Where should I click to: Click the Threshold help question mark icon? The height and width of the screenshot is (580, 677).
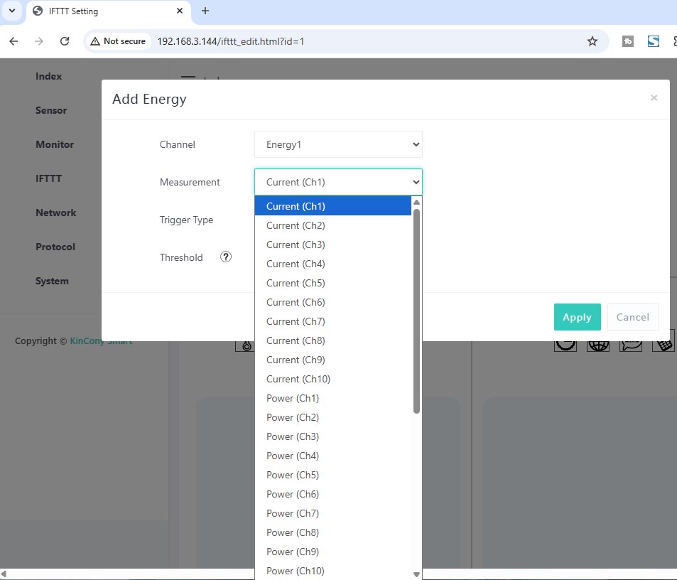pos(226,257)
